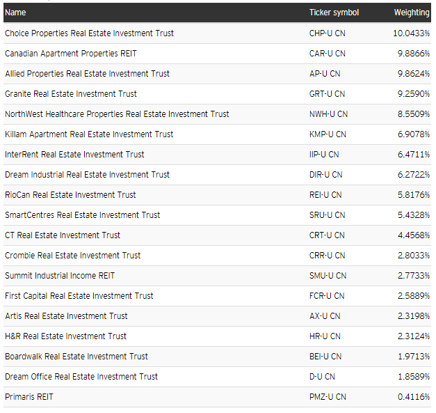Image resolution: width=436 pixels, height=413 pixels.
Task: Click ticker REI-U CN
Action: click(325, 195)
